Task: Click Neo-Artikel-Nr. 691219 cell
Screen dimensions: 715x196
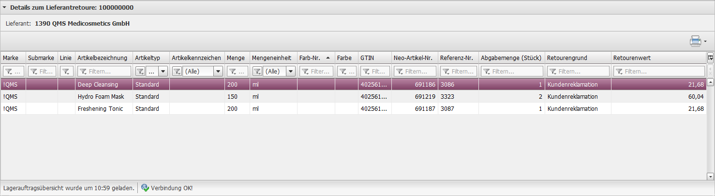Action: click(415, 96)
